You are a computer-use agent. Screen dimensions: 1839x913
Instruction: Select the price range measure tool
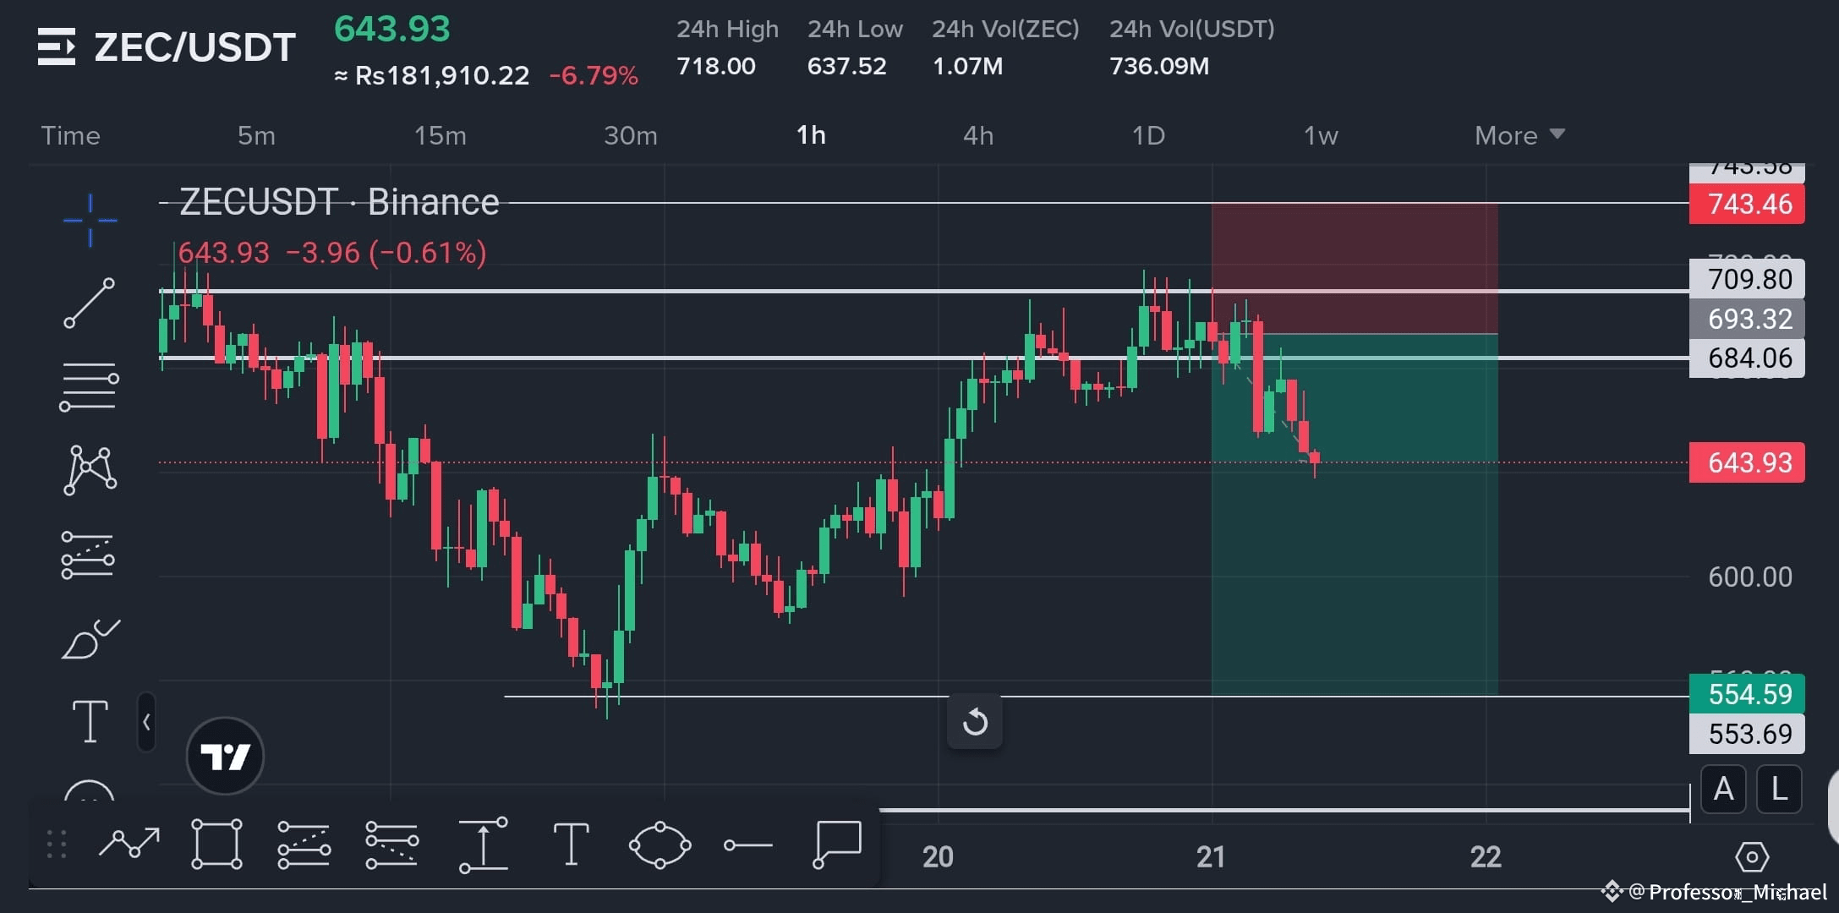coord(483,845)
